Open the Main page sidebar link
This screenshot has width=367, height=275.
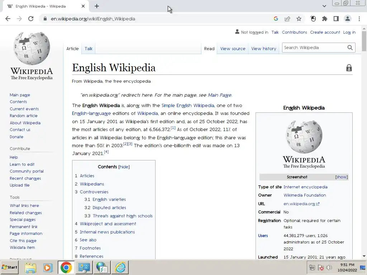click(20, 95)
